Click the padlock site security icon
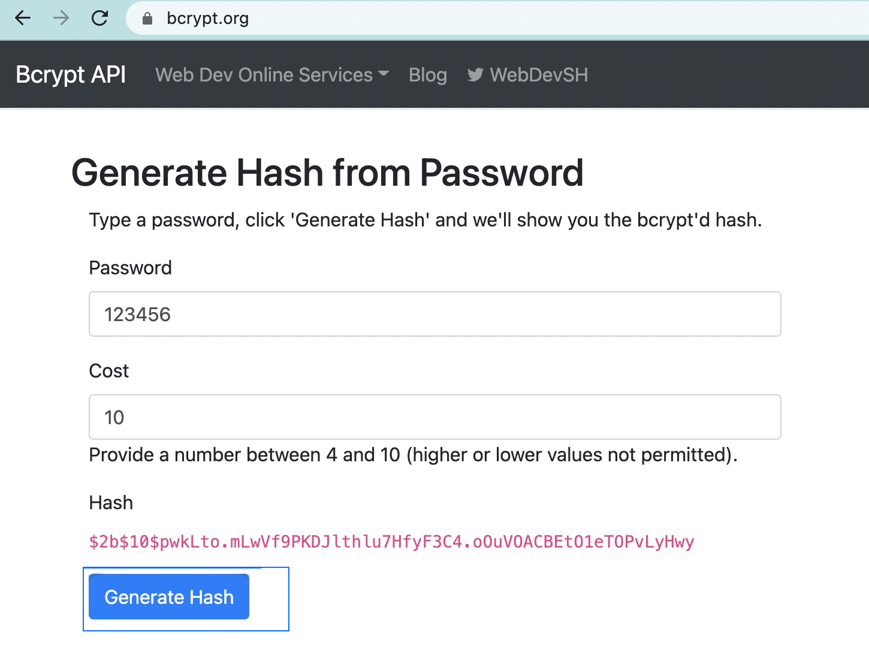869x647 pixels. (147, 19)
